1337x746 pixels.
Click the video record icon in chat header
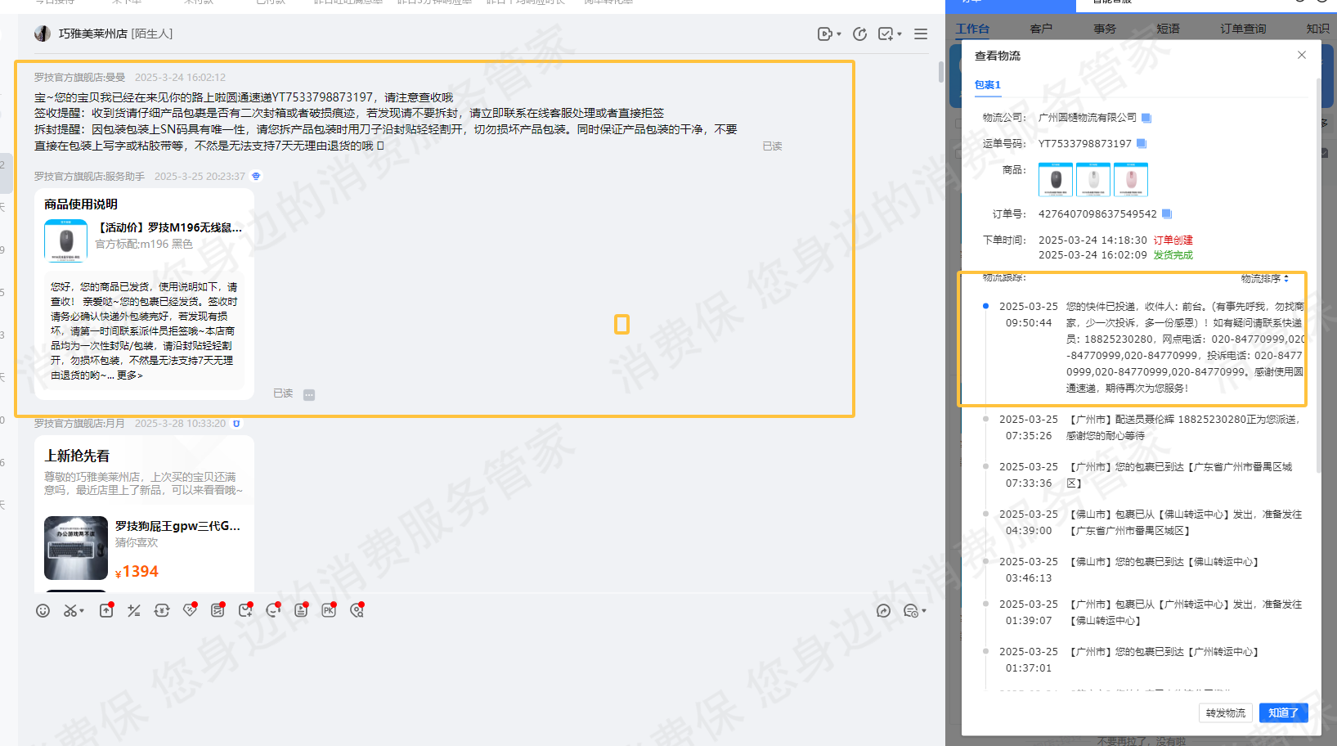pos(824,34)
